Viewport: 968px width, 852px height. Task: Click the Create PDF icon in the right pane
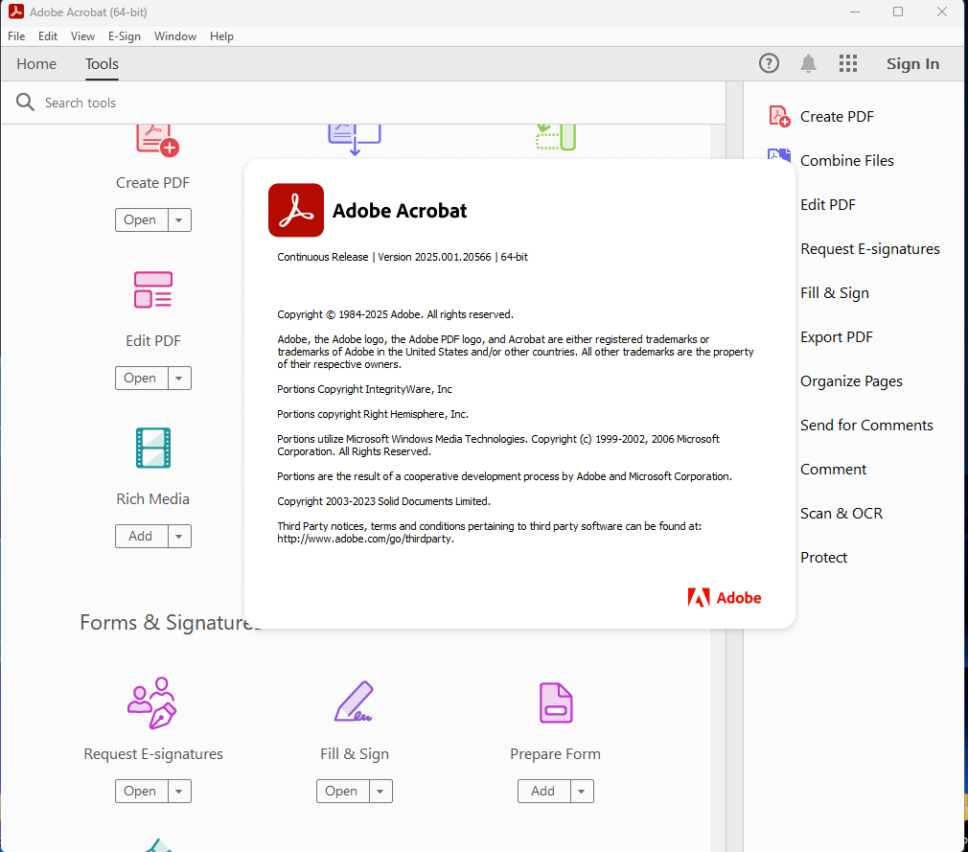779,116
